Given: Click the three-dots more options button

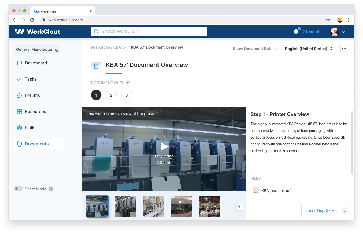Looking at the screenshot, I should (x=344, y=49).
